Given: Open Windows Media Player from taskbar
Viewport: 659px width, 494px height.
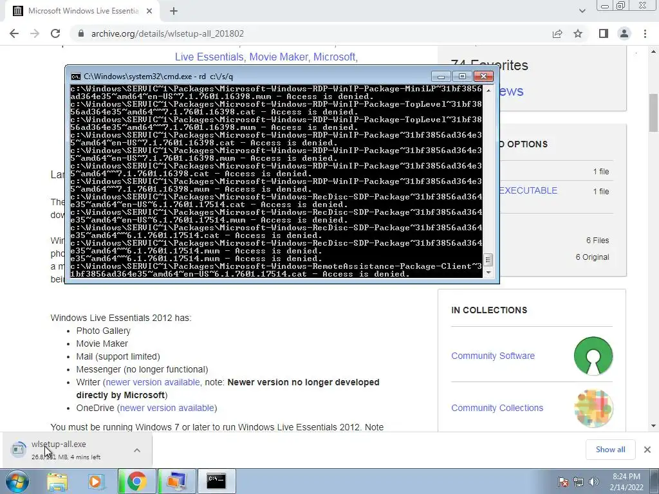Looking at the screenshot, I should 96,481.
